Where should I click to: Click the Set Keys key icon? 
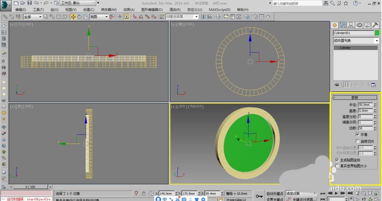(x=259, y=196)
